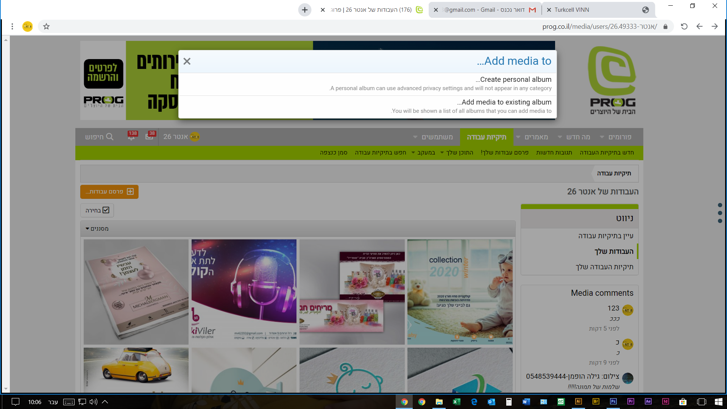Image resolution: width=727 pixels, height=409 pixels.
Task: Toggle the בחירה selection checkbox
Action: pyautogui.click(x=106, y=210)
